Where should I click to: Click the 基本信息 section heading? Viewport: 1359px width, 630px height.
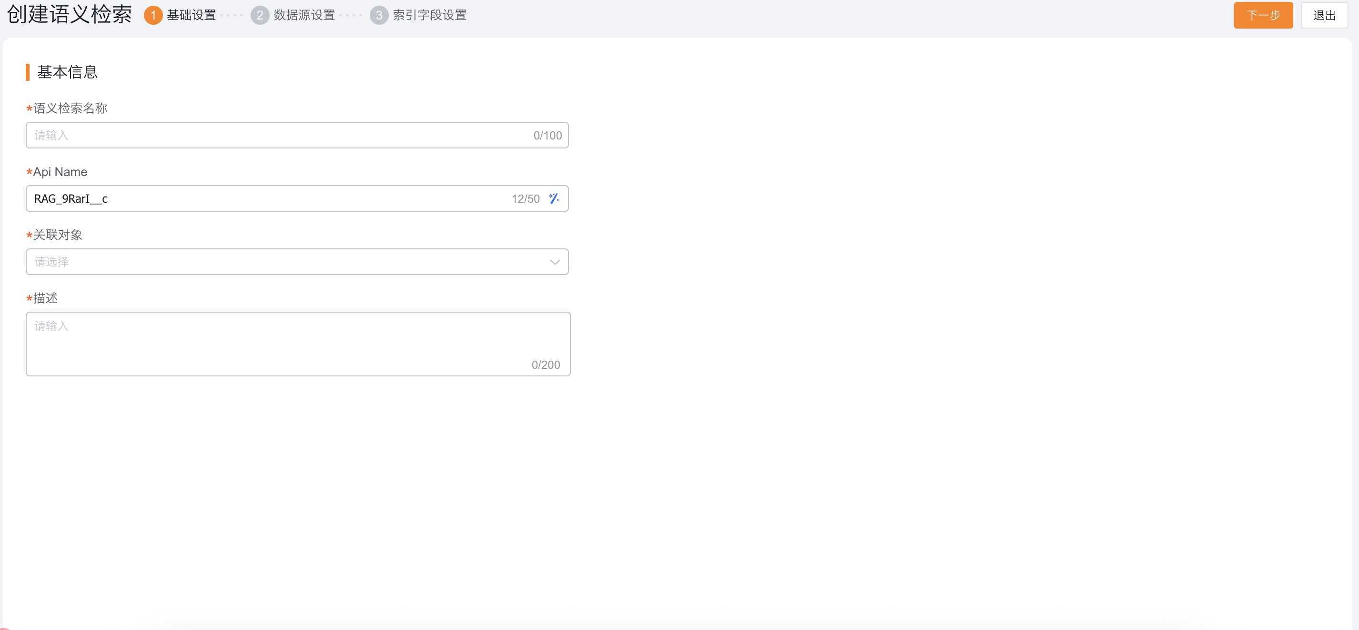click(x=67, y=72)
